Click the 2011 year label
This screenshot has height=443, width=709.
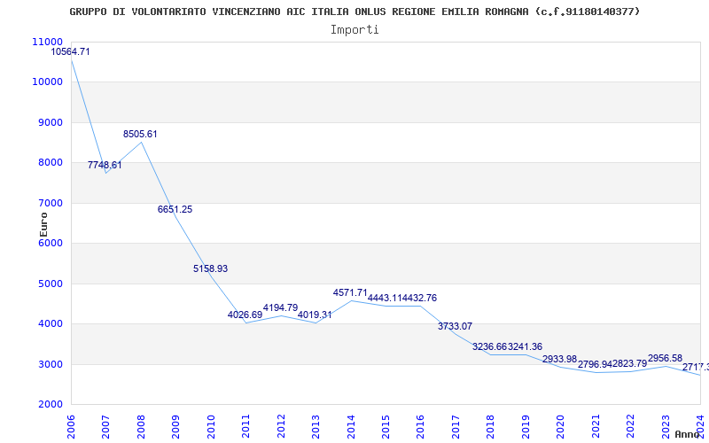pos(246,426)
